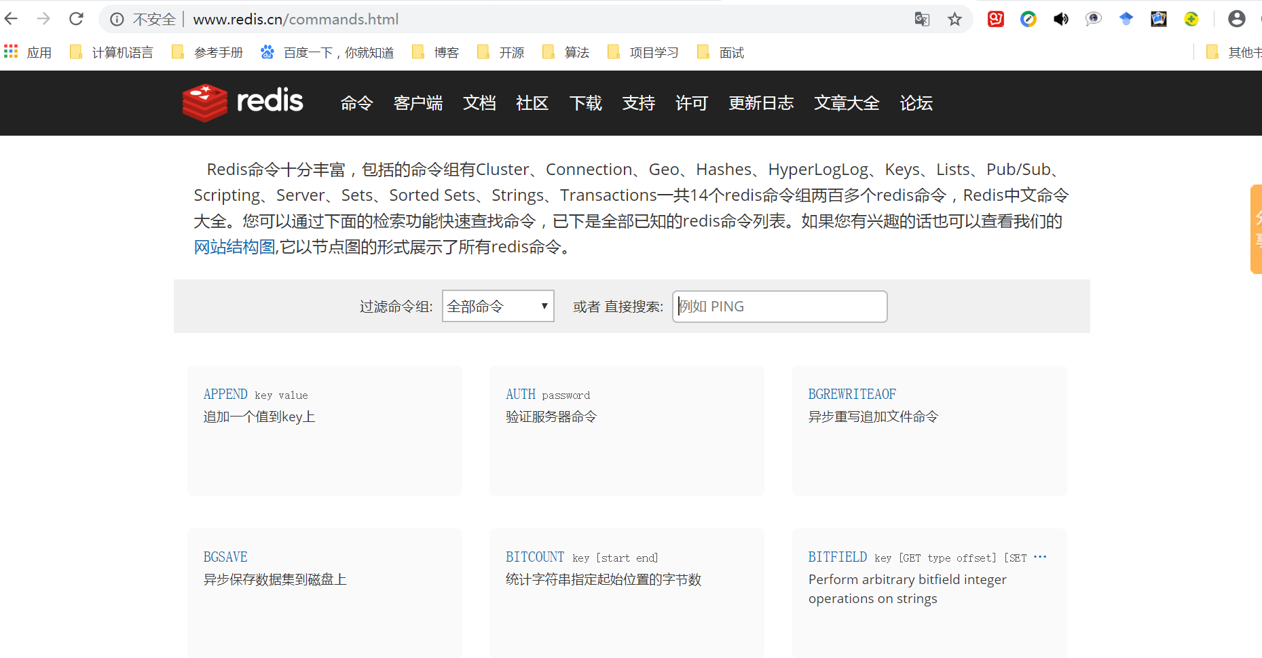
Task: Click the speaker volume extension icon
Action: point(1061,19)
